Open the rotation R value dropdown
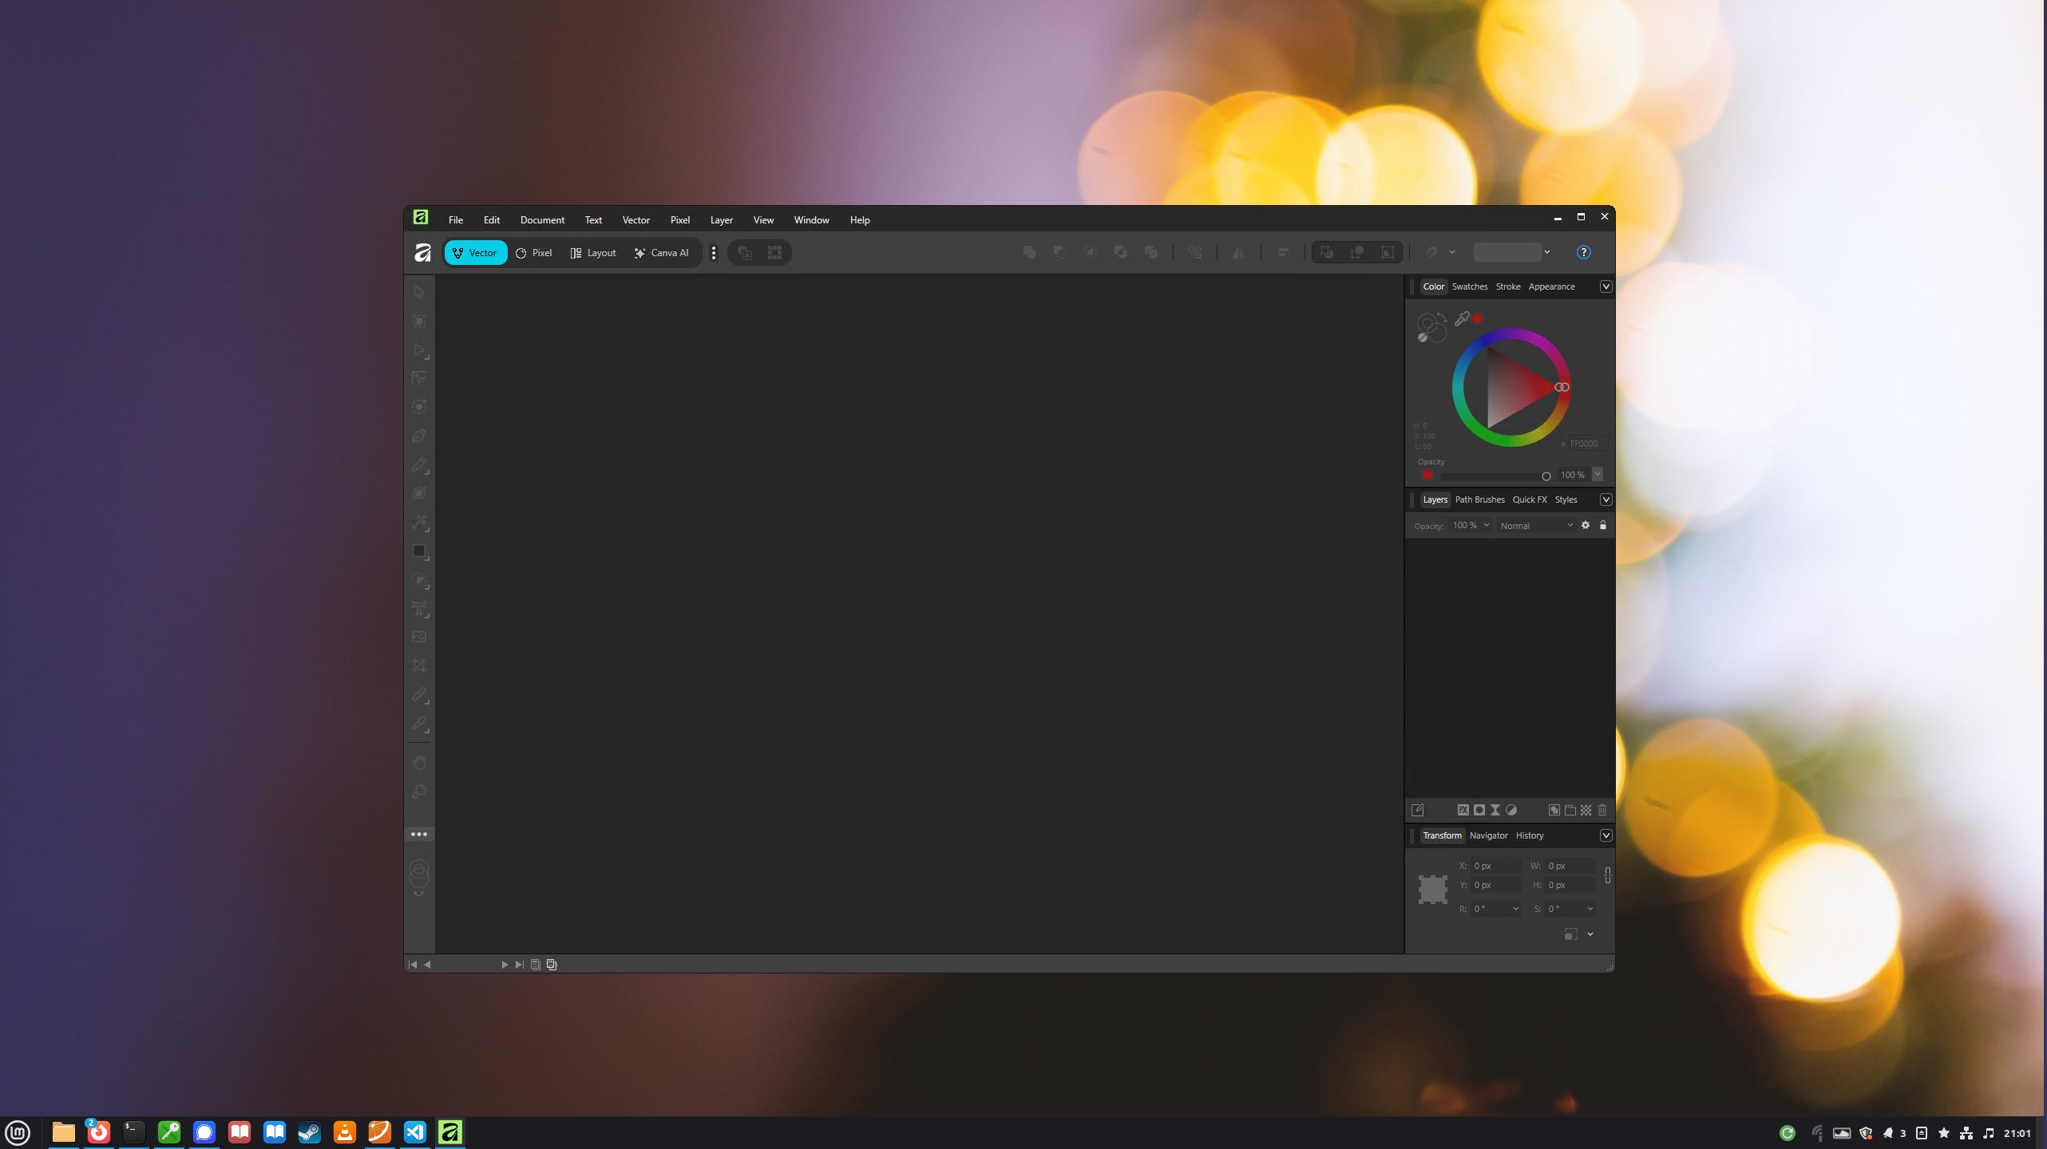 tap(1515, 909)
